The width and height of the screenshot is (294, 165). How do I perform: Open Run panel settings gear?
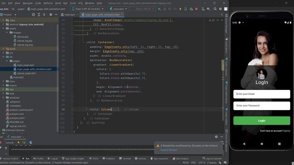click(x=216, y=137)
